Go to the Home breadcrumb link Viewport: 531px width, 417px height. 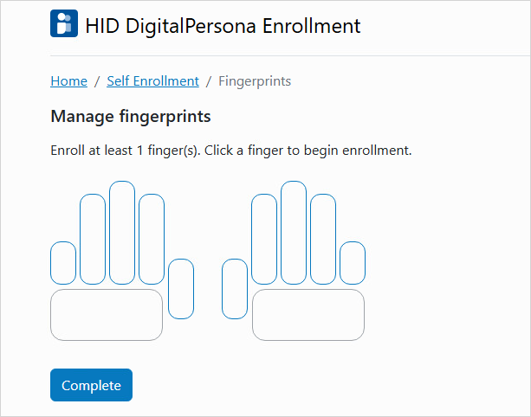pyautogui.click(x=68, y=81)
